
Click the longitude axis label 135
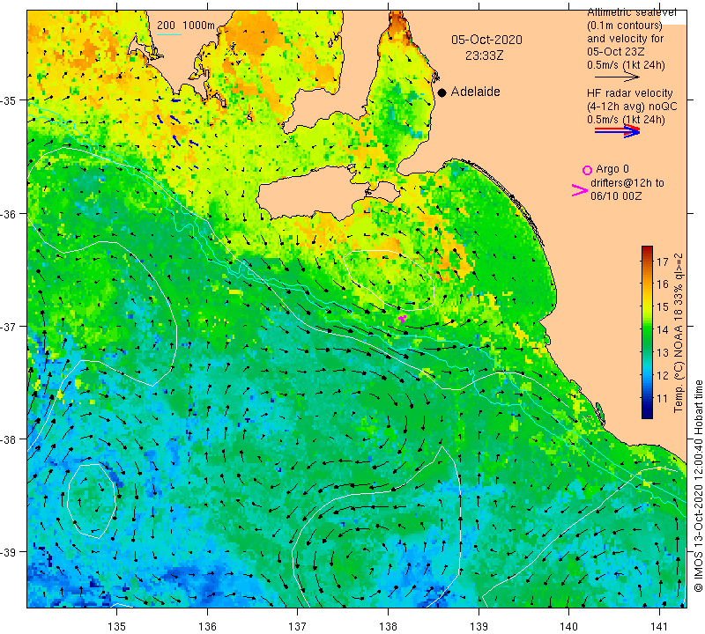pos(117,626)
